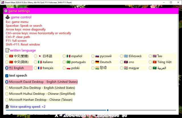Click the 'Ctrl+P: clear path' text
Screen dimensions: 182x118
pyautogui.click(x=18, y=37)
